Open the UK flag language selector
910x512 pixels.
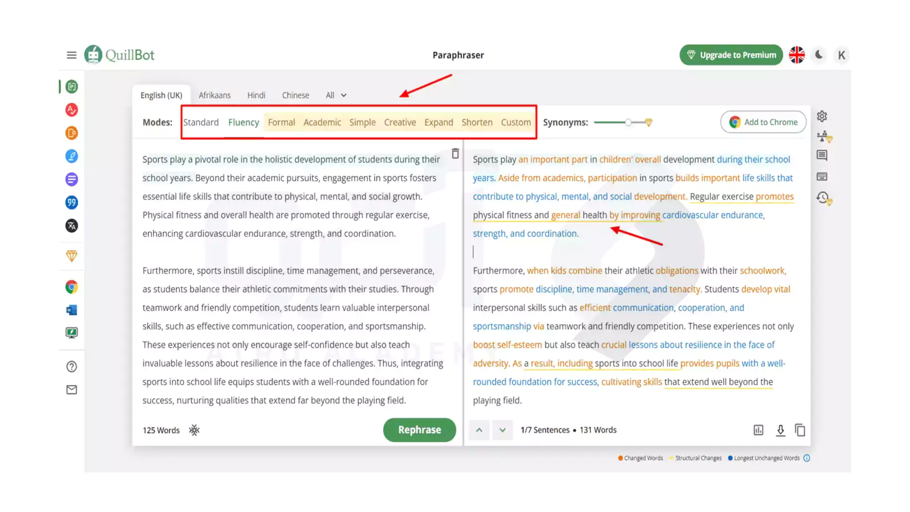(x=797, y=55)
